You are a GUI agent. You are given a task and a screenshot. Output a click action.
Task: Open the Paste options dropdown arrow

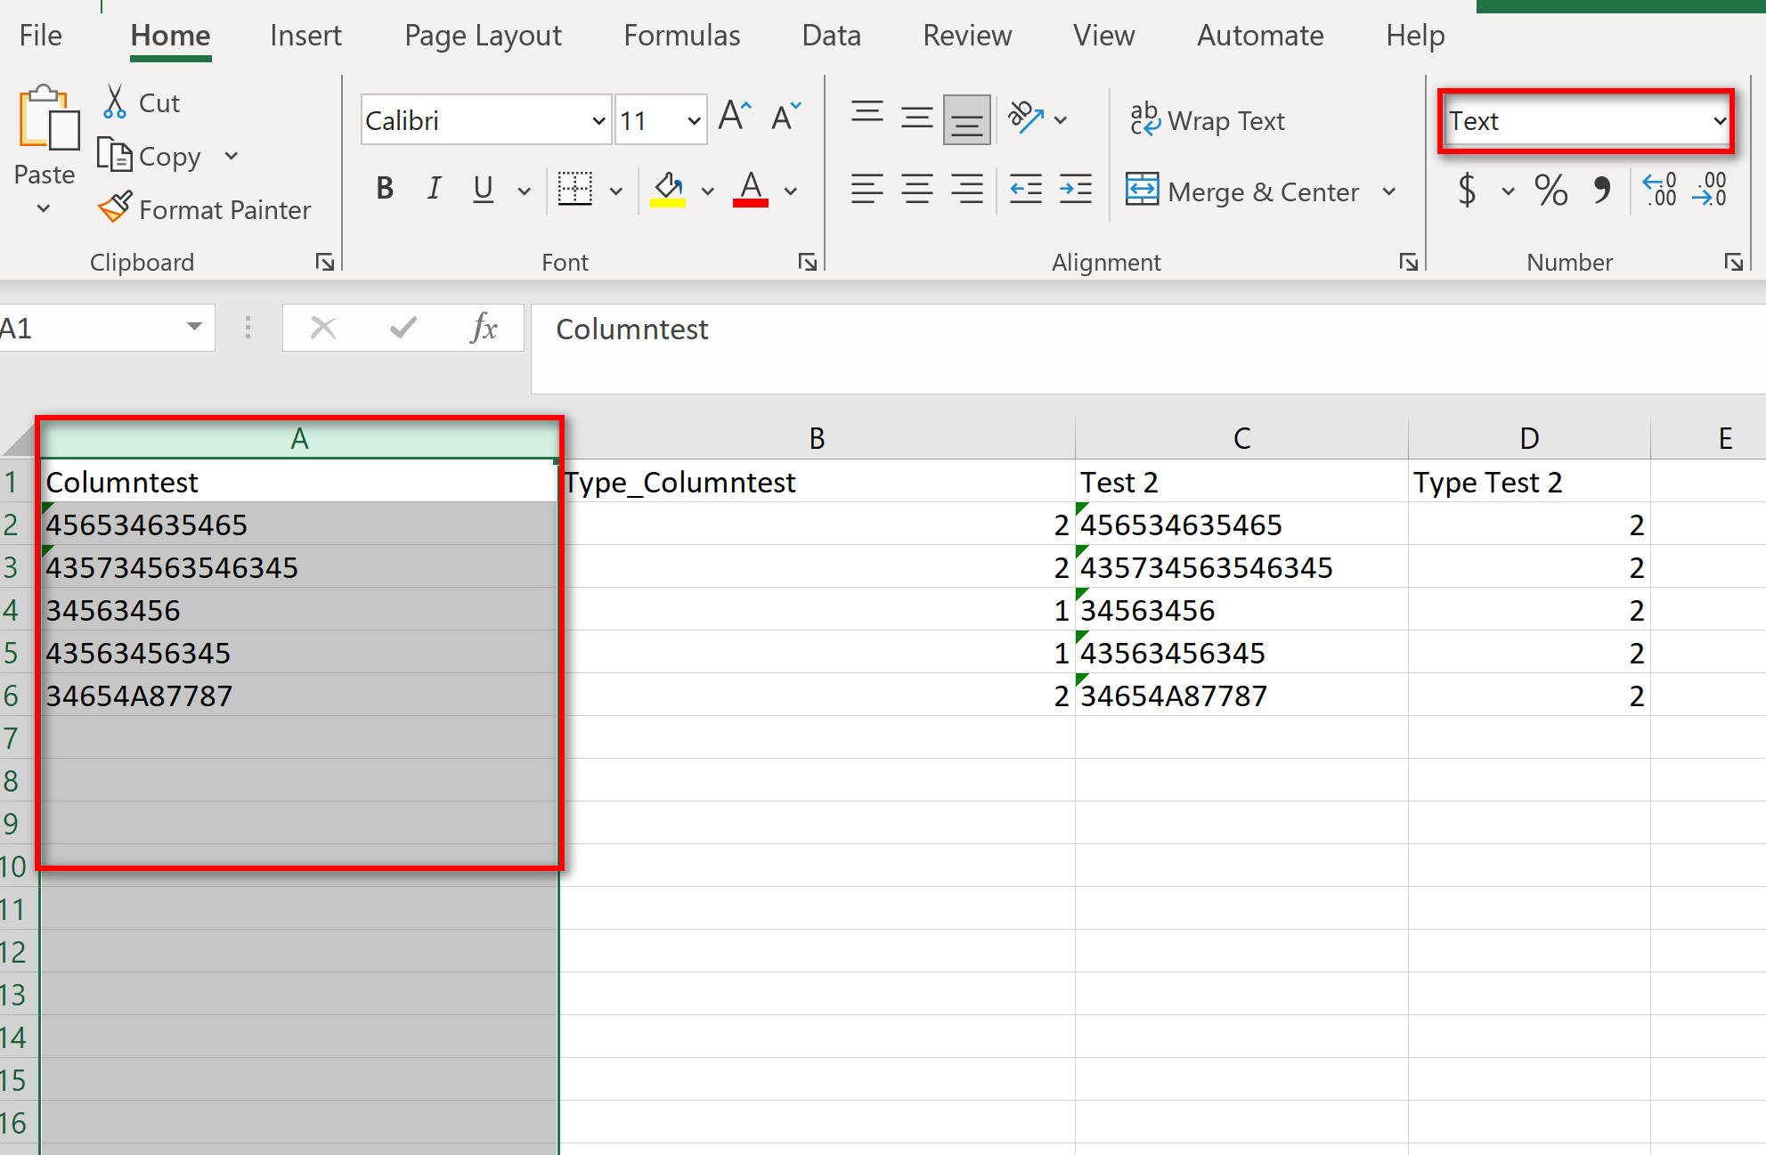pos(44,209)
